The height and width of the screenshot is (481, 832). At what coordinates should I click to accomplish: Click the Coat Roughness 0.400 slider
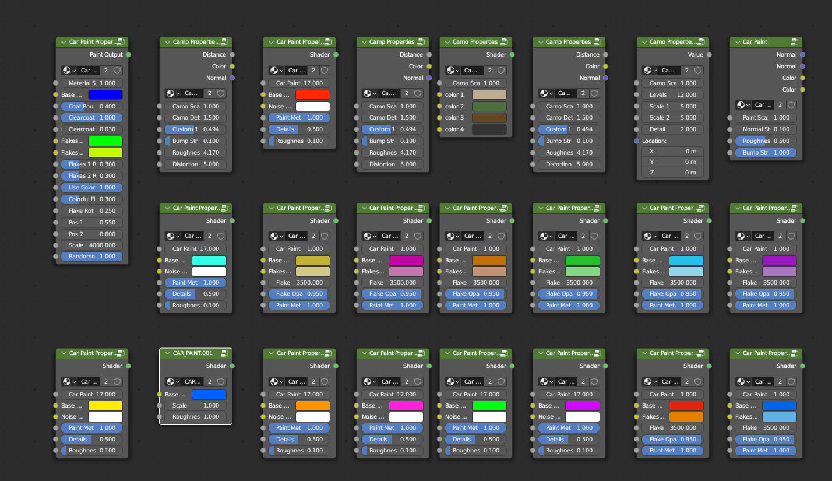pos(91,106)
